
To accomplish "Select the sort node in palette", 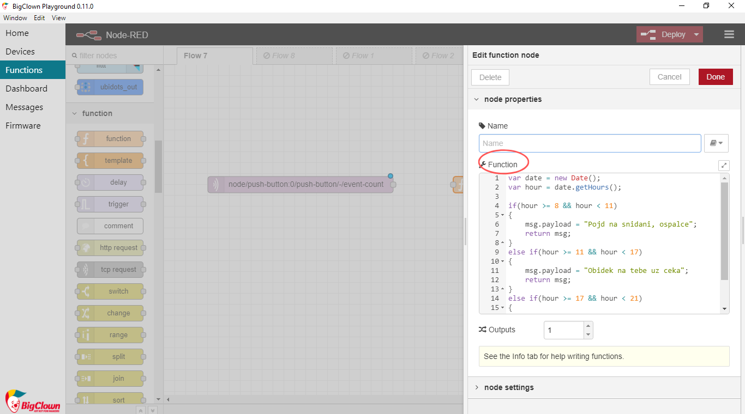I will [110, 398].
